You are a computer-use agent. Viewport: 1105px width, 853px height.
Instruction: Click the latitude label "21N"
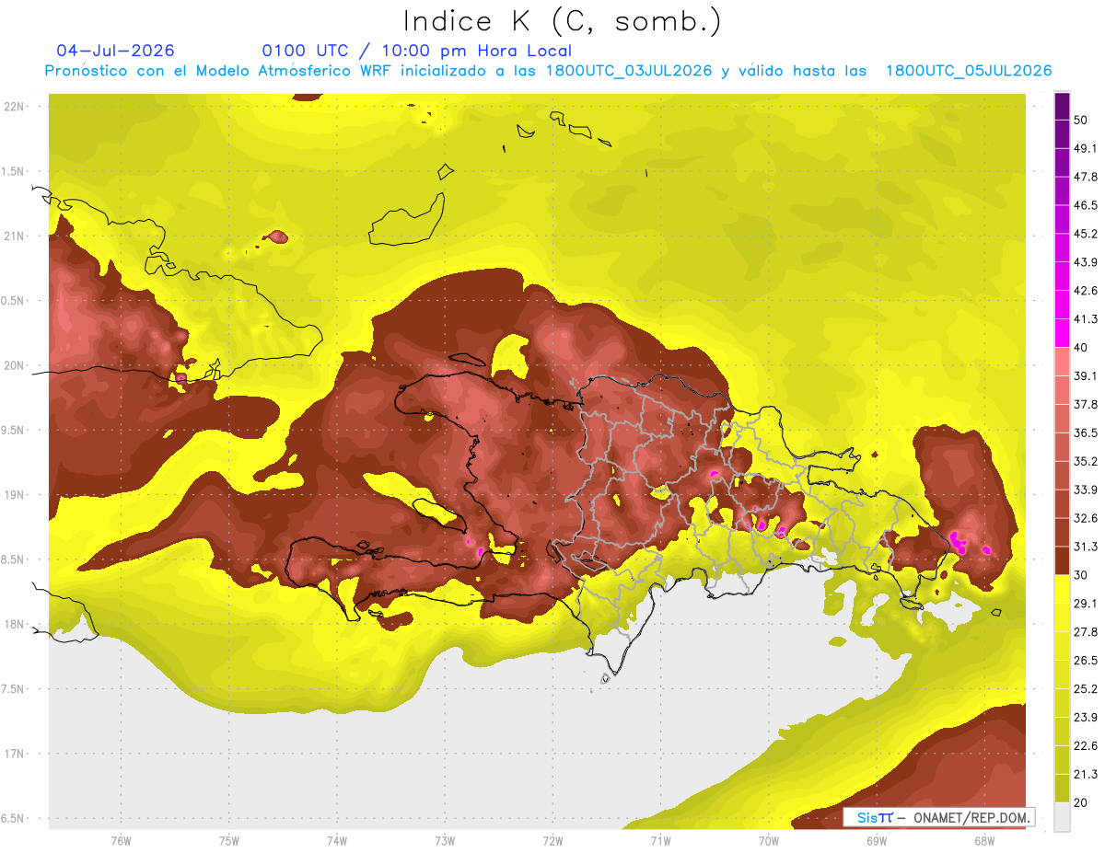coord(14,236)
